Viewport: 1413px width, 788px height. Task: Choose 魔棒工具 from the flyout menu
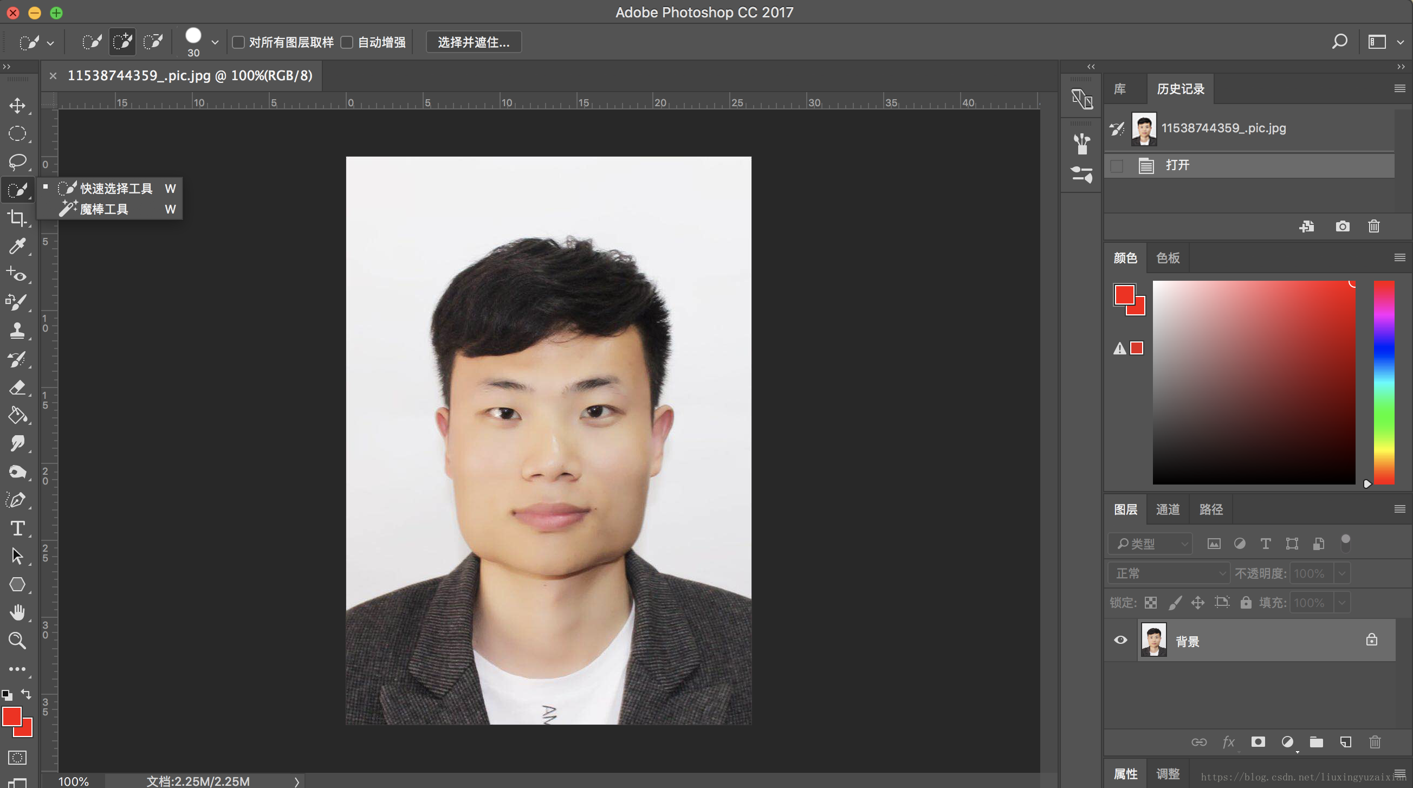(104, 209)
